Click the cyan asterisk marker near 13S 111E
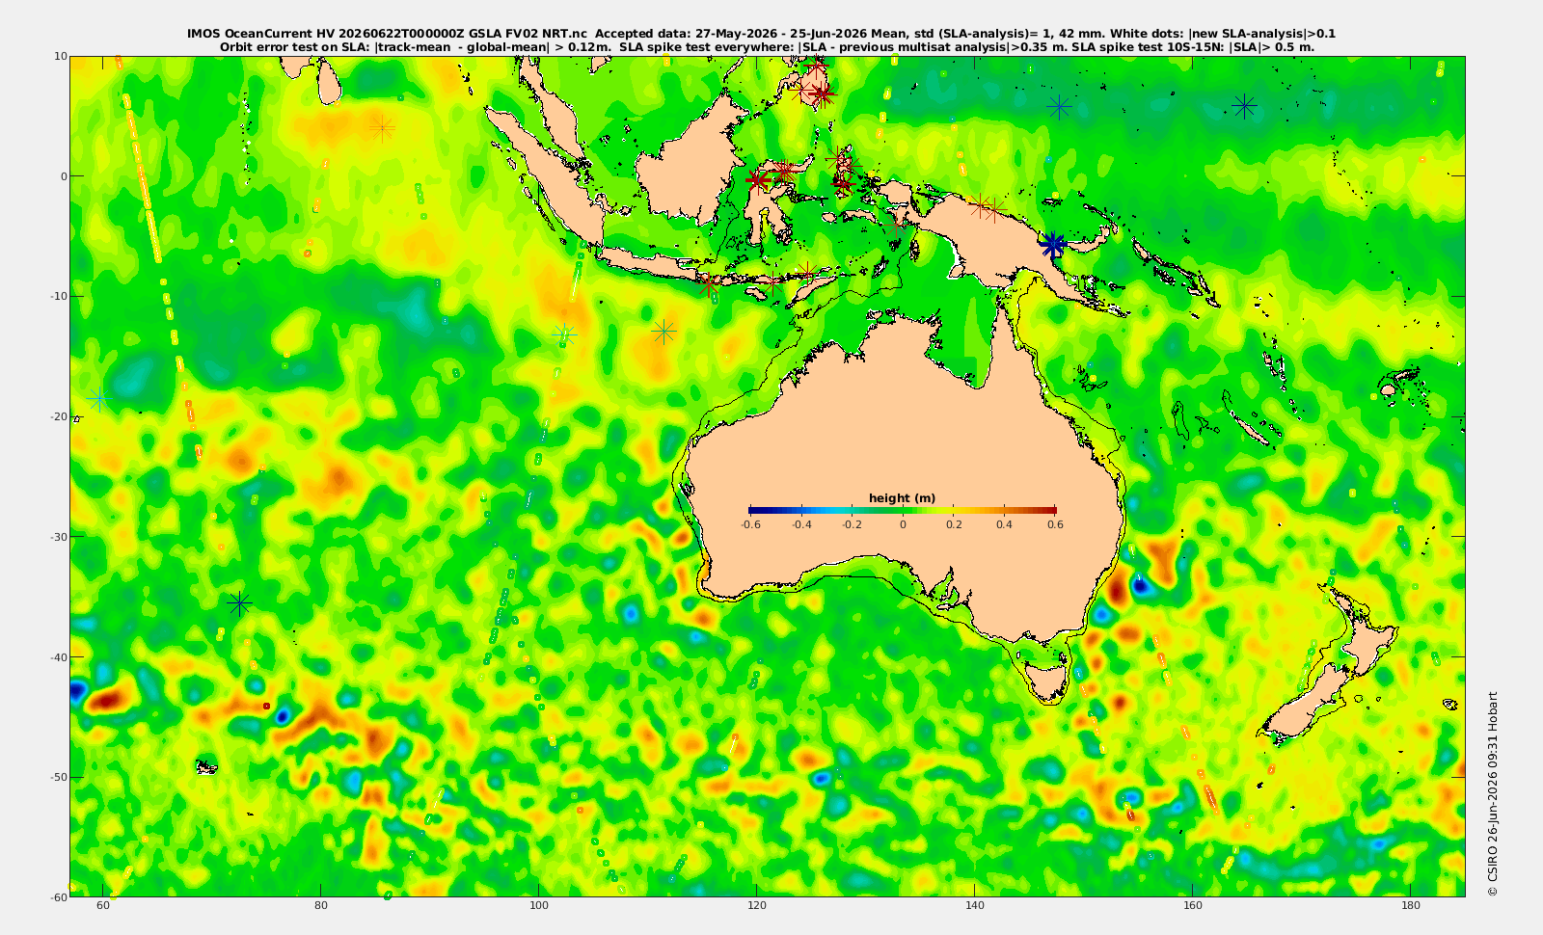Viewport: 1543px width, 935px height. pos(663,332)
